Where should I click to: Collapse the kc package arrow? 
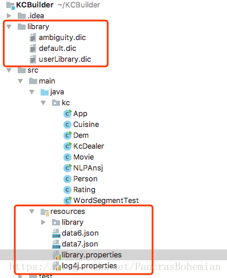click(43, 103)
